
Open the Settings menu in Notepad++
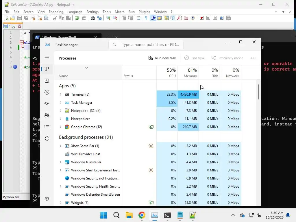click(x=92, y=12)
